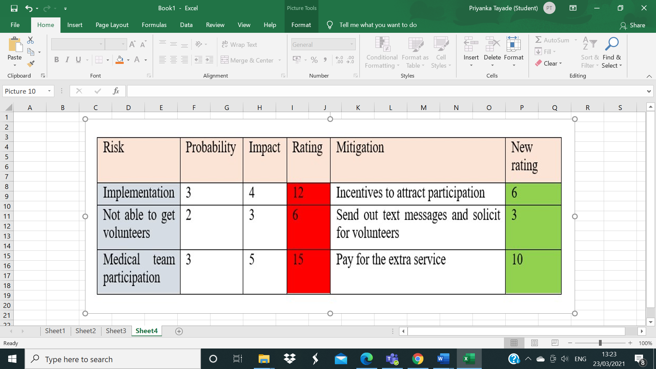Click the Sheet4 tab
Image resolution: width=656 pixels, height=369 pixels.
tap(147, 331)
